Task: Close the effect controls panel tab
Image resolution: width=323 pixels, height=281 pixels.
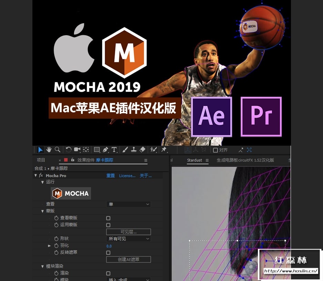Action: [60, 160]
